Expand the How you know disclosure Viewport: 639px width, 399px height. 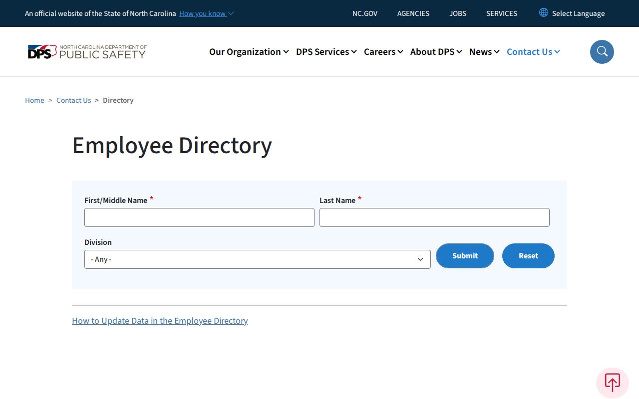tap(207, 13)
